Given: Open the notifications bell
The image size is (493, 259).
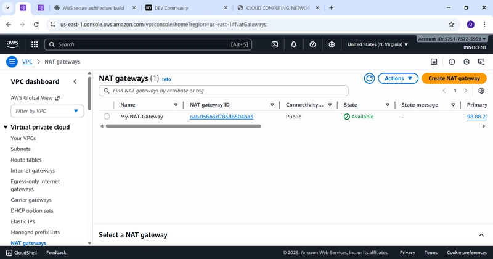Looking at the screenshot, I should [294, 44].
